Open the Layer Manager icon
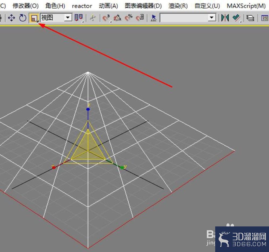The height and width of the screenshot is (252, 269). pos(250,18)
